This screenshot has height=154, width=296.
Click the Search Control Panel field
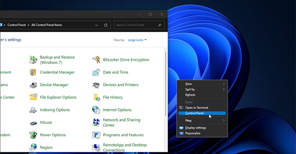pyautogui.click(x=139, y=25)
